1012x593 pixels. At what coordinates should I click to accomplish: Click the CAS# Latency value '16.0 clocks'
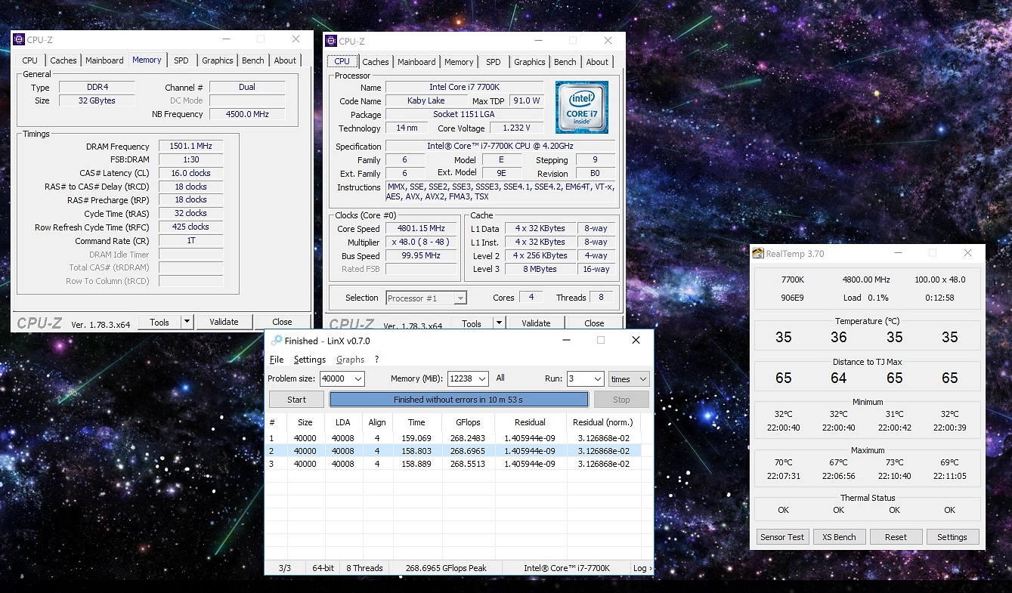coord(190,174)
